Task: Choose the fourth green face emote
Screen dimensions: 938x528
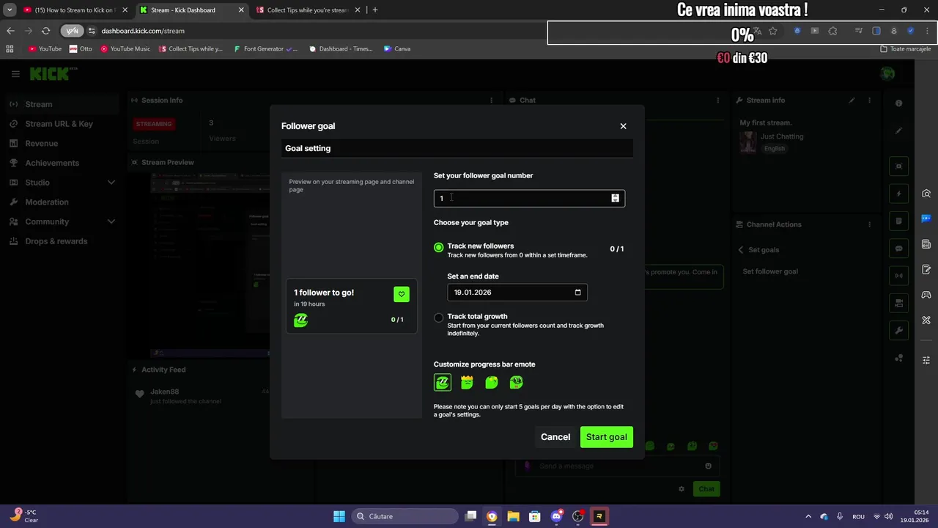Action: tap(516, 382)
